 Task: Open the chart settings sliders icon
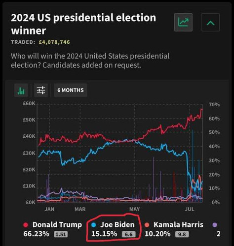coord(41,90)
